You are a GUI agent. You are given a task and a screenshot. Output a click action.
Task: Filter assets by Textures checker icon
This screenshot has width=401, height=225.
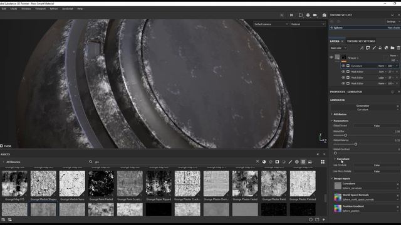click(x=303, y=162)
